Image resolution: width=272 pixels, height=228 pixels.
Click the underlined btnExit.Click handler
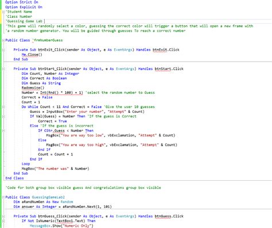[166, 50]
